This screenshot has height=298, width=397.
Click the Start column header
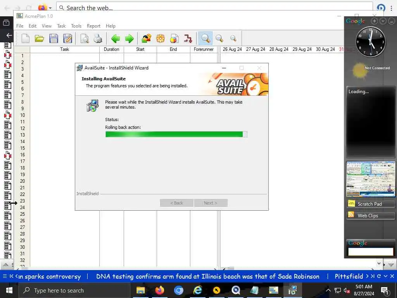pyautogui.click(x=140, y=49)
